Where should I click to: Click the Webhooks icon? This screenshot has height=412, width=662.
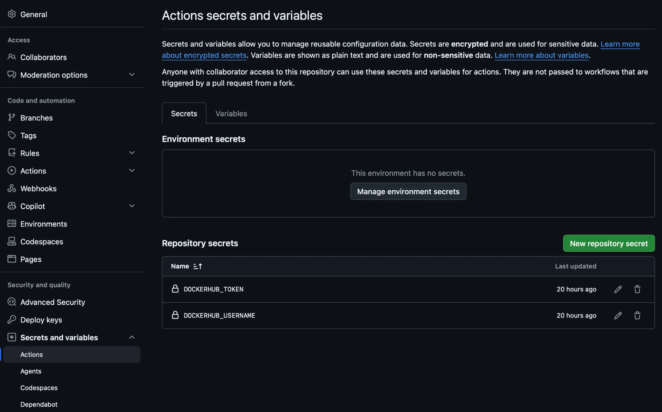[x=12, y=188]
